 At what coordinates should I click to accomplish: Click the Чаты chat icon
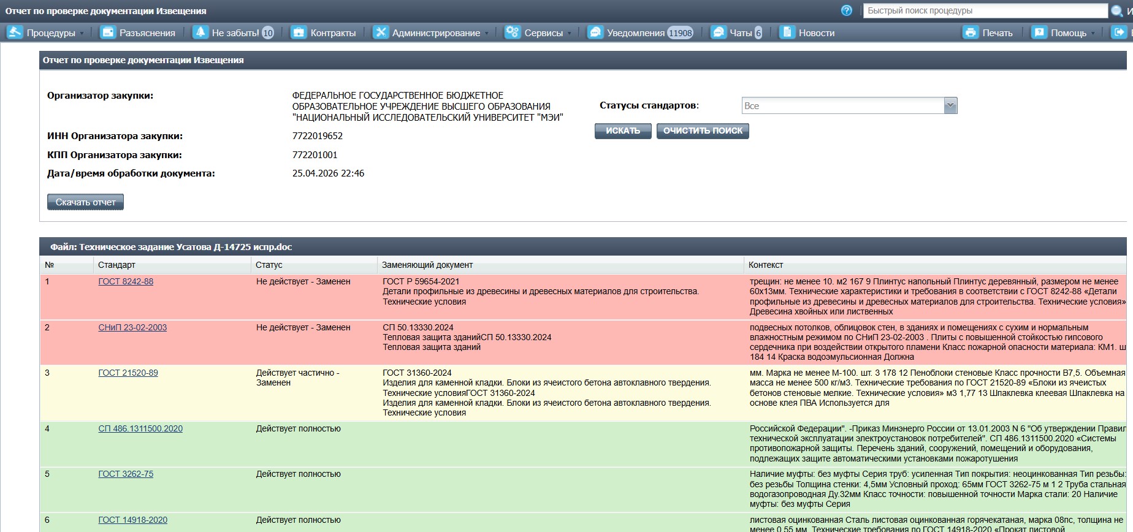point(718,32)
